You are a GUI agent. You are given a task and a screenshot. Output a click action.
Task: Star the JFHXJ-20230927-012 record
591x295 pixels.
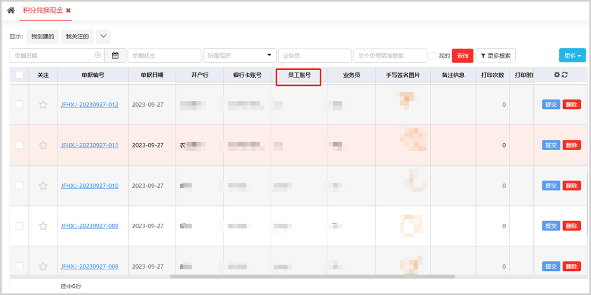click(43, 105)
